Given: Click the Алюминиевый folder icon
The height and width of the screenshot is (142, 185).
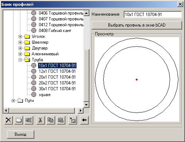Looking at the screenshot, I should pos(27,54).
